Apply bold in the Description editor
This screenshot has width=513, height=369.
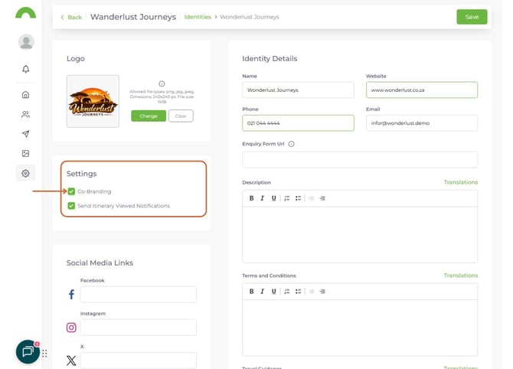(x=251, y=198)
